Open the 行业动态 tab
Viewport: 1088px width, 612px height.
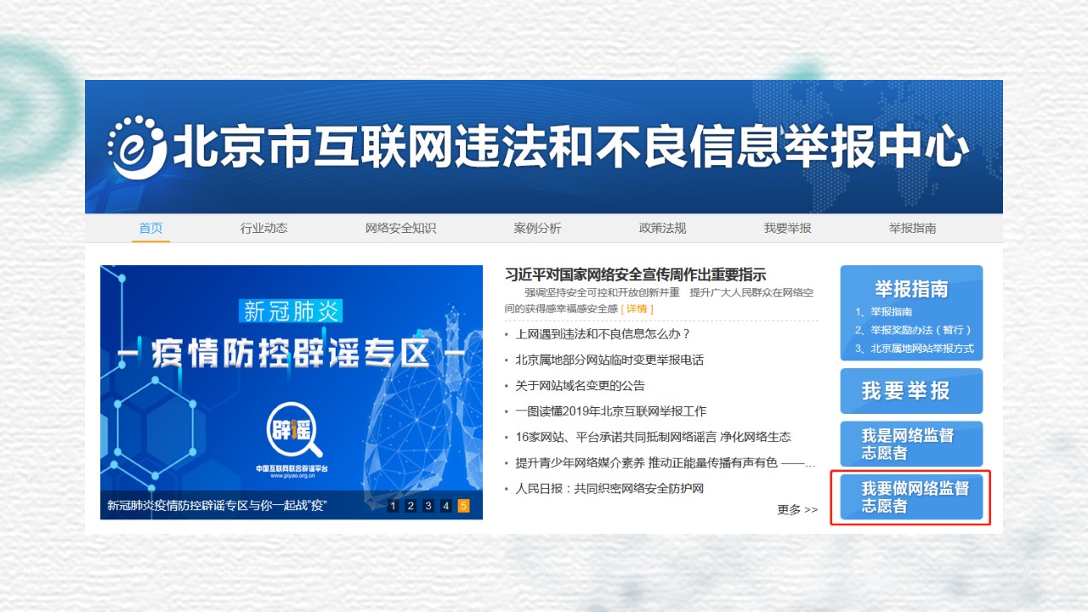[264, 228]
